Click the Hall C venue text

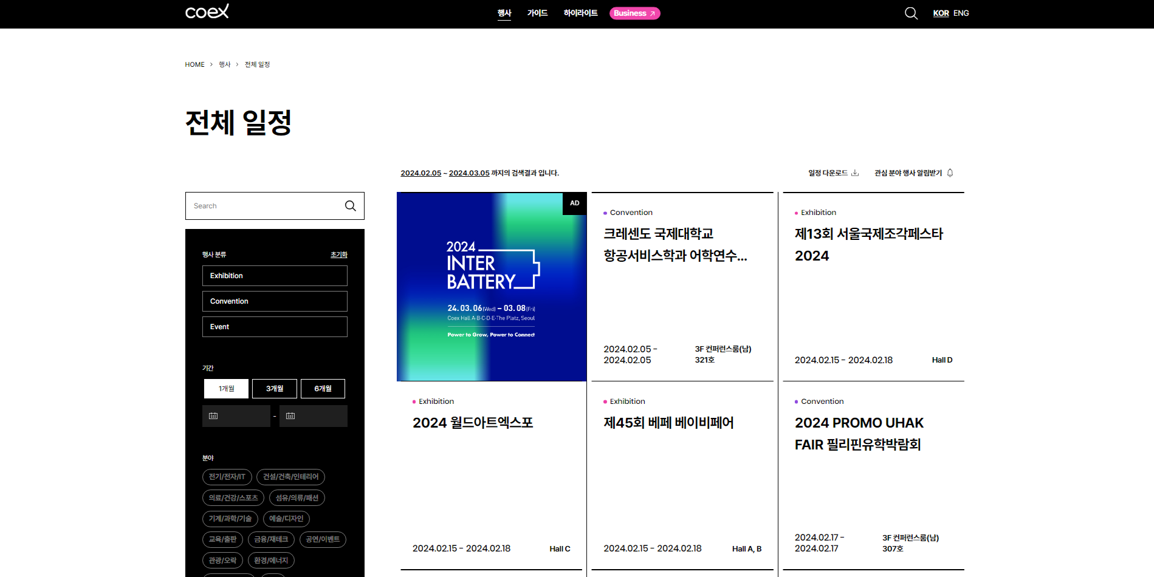click(x=560, y=549)
